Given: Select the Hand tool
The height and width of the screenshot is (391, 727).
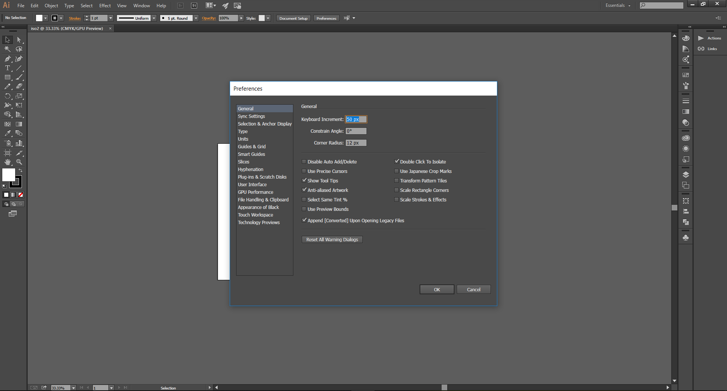Looking at the screenshot, I should (8, 162).
